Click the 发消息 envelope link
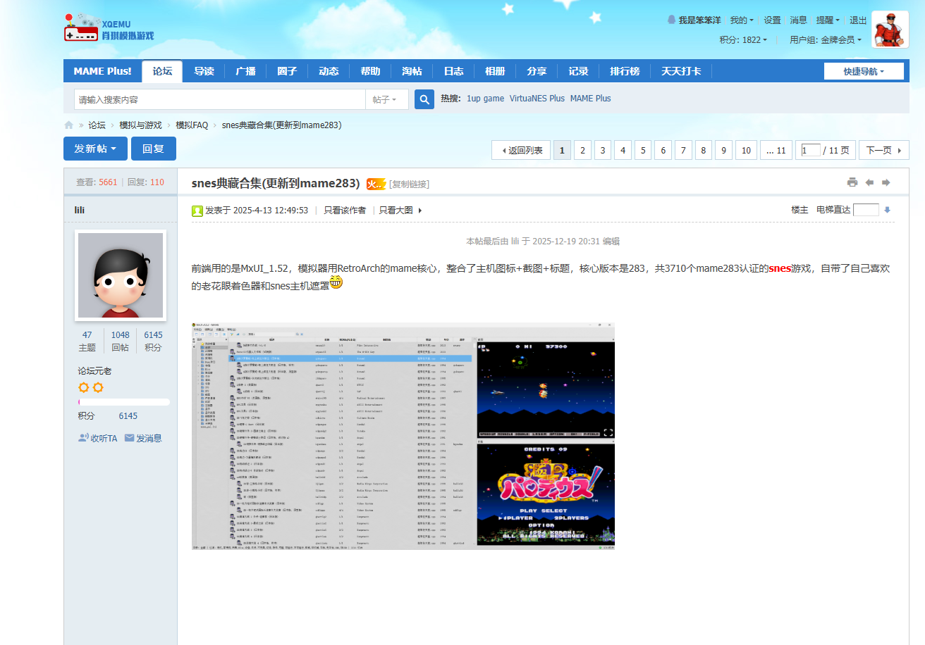Image resolution: width=925 pixels, height=645 pixels. (143, 438)
